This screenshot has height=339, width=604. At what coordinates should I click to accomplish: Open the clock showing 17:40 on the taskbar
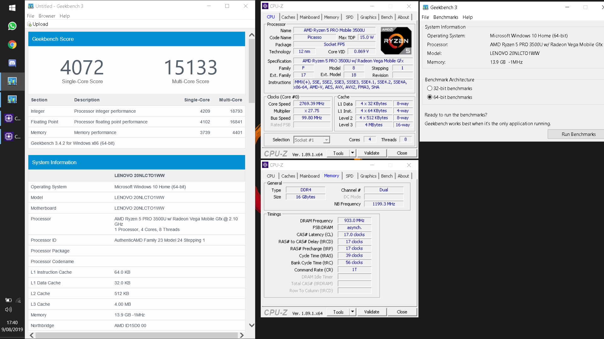pyautogui.click(x=12, y=323)
